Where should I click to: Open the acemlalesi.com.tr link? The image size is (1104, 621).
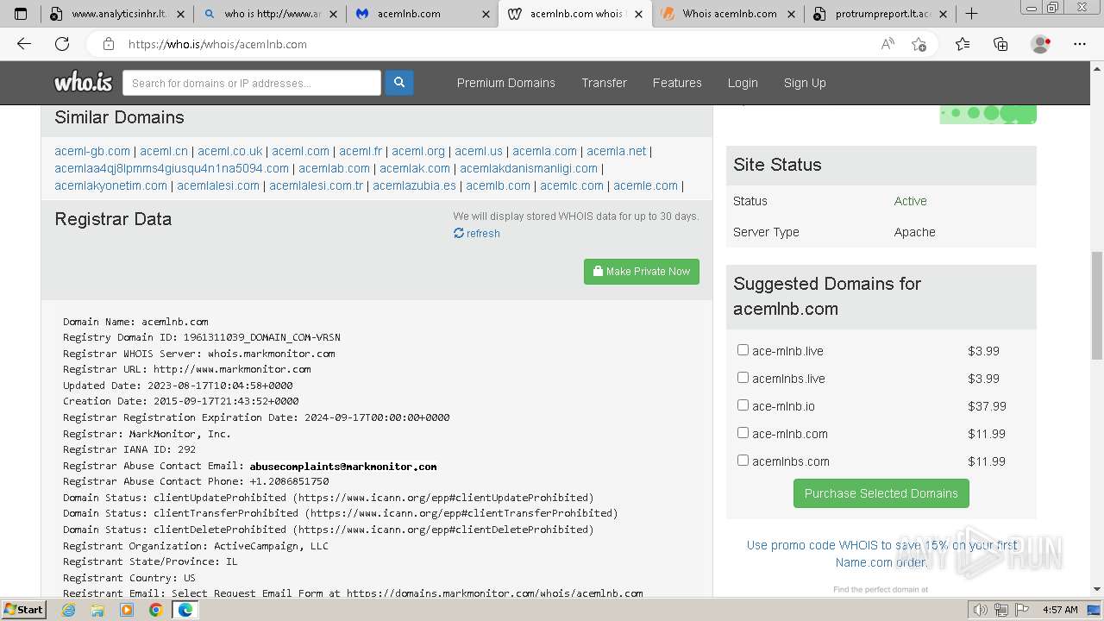(317, 185)
